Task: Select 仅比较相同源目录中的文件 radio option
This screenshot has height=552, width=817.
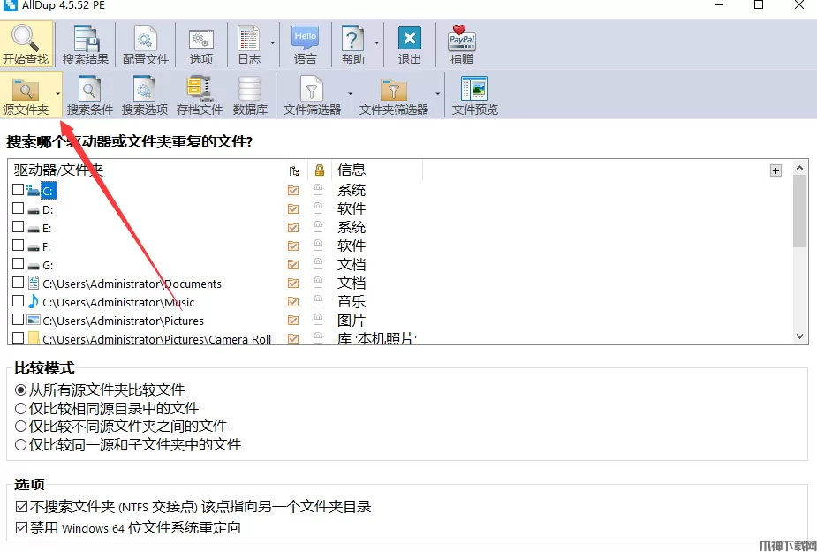Action: coord(21,408)
